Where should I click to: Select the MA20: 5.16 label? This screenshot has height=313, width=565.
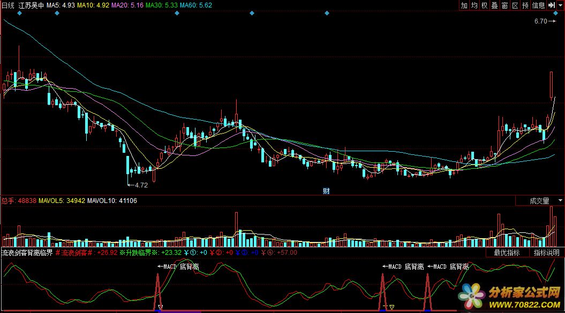(x=127, y=5)
